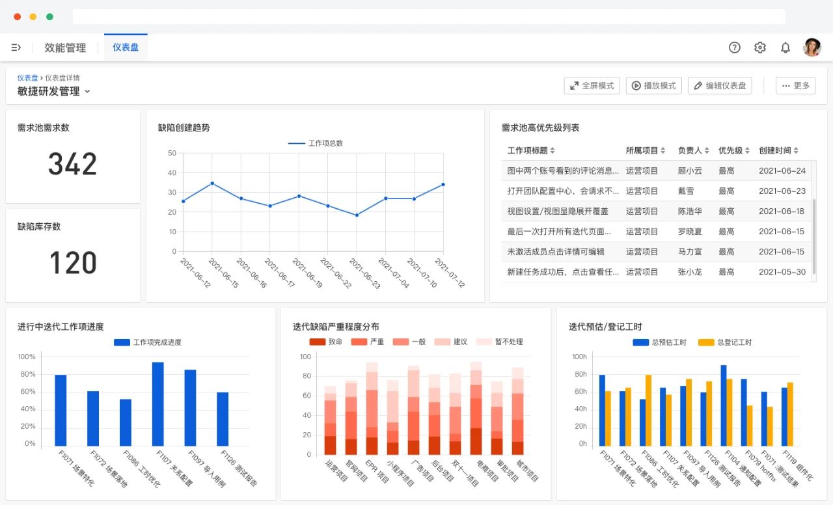This screenshot has height=505, width=833.
Task: Switch to the 仪表盘 tab
Action: (126, 48)
